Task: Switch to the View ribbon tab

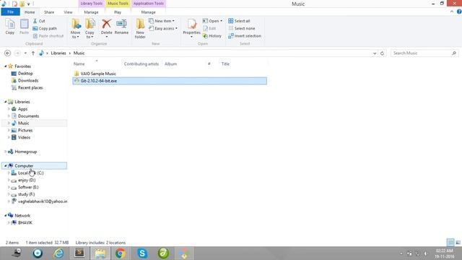Action: pos(68,12)
